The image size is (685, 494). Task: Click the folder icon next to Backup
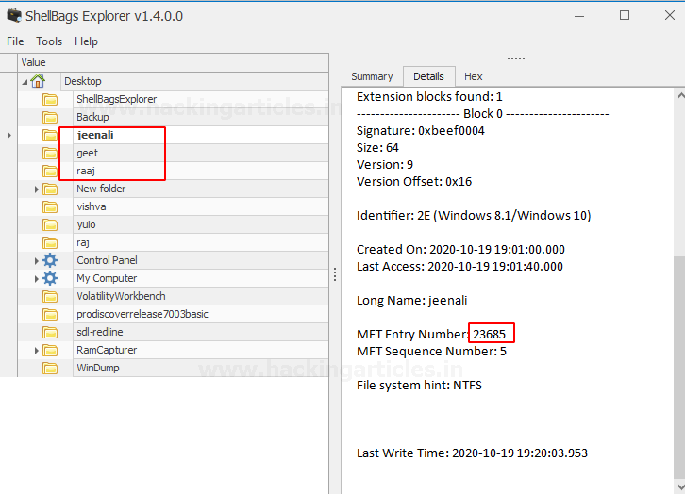pos(50,118)
